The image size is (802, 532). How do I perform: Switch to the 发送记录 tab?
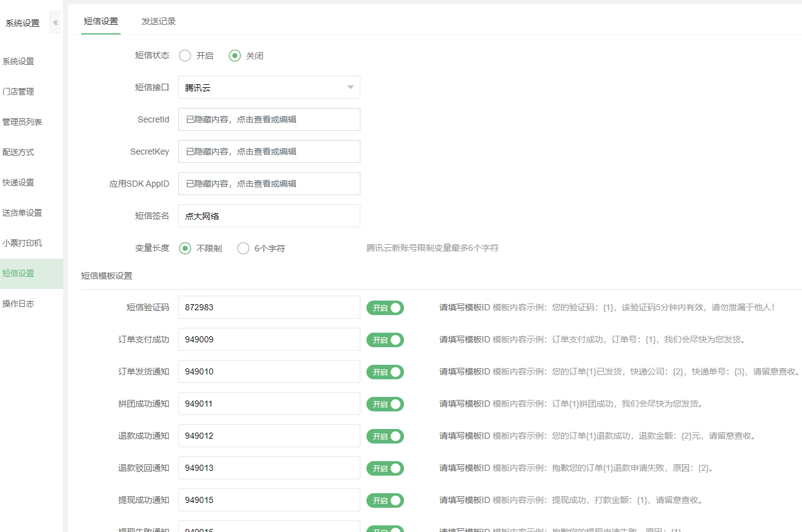pyautogui.click(x=158, y=21)
